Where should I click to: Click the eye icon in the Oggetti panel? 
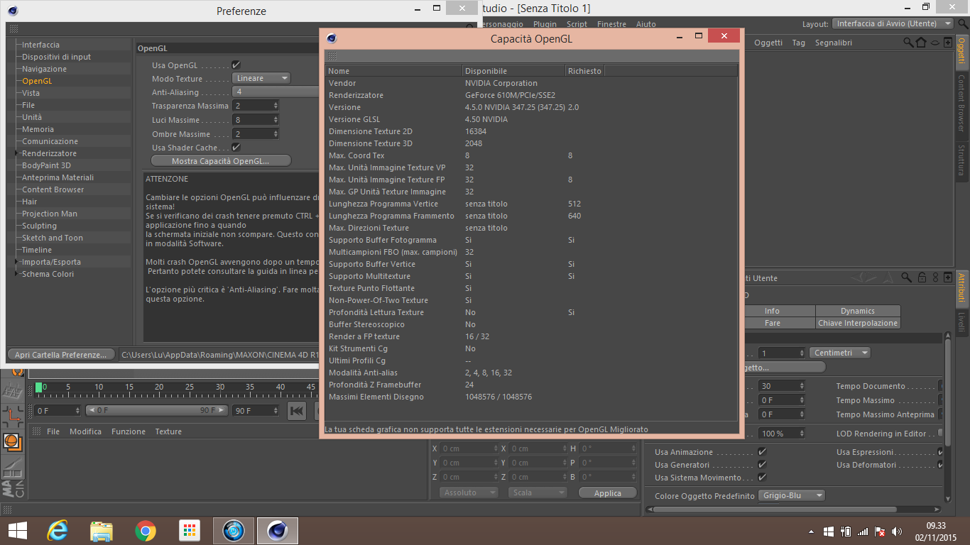click(x=935, y=43)
